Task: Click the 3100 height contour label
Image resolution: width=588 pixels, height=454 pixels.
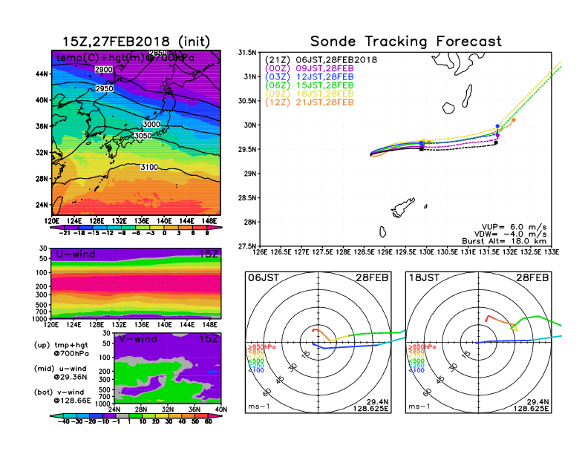Action: (149, 167)
